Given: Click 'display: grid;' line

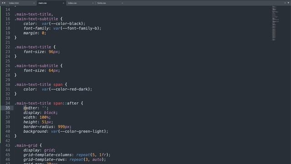Looking at the screenshot, I should (40, 150).
